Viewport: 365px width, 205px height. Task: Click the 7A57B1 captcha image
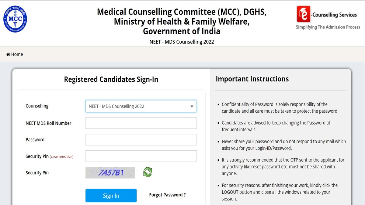[110, 173]
